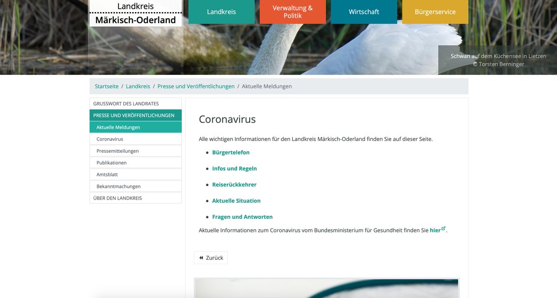Screen dimensions: 557x298
Task: Follow the Bürgertelefon link
Action: pos(231,152)
